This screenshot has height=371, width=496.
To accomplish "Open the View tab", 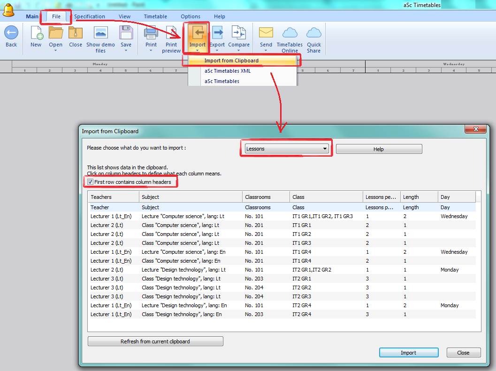I will pos(125,16).
